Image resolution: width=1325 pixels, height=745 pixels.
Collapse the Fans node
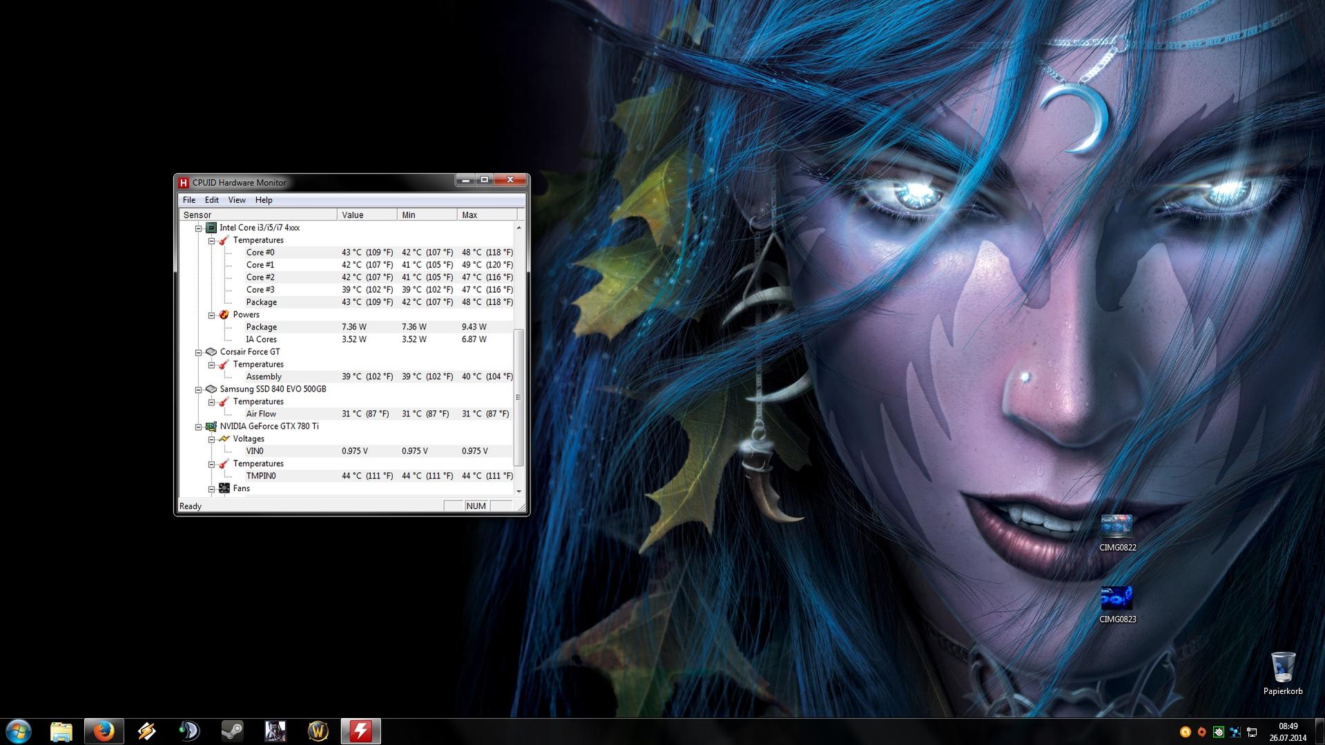(212, 488)
